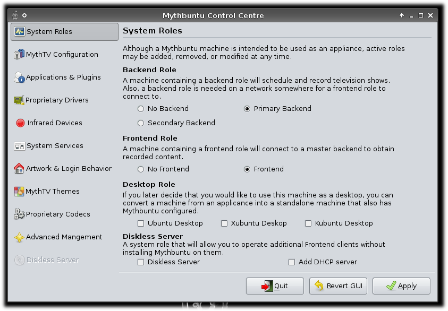Click the MythTV Themes icon
The image size is (448, 311).
[19, 192]
